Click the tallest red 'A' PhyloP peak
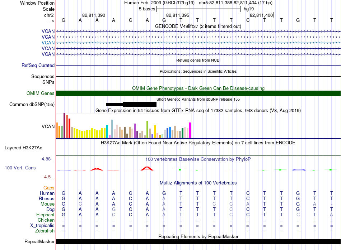The width and height of the screenshot is (341, 250). tap(147, 168)
